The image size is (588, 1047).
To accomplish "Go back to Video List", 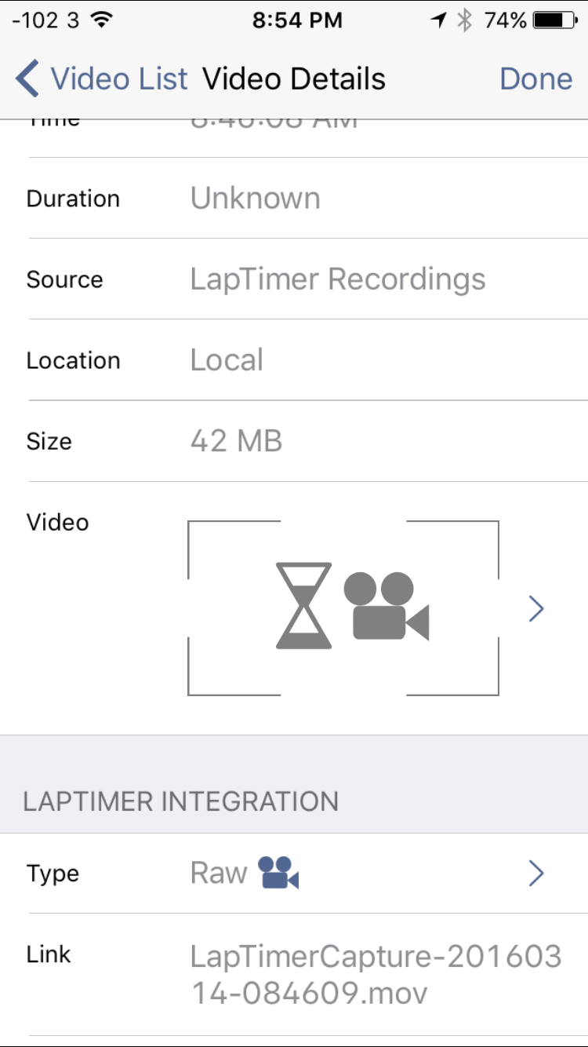I will click(x=102, y=79).
